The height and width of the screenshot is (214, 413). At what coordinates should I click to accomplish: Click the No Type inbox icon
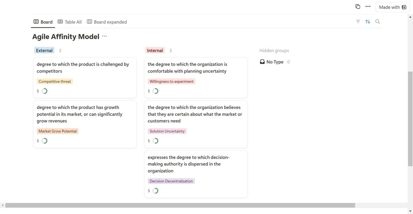[262, 62]
